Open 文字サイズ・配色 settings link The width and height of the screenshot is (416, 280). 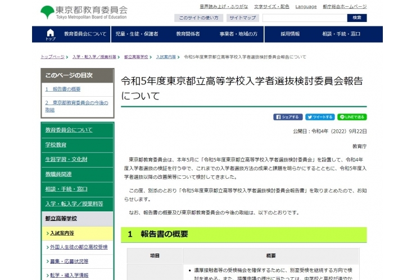coord(272,6)
